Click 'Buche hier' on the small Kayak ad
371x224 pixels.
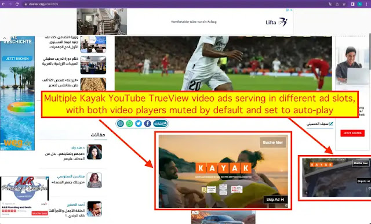click(361, 163)
